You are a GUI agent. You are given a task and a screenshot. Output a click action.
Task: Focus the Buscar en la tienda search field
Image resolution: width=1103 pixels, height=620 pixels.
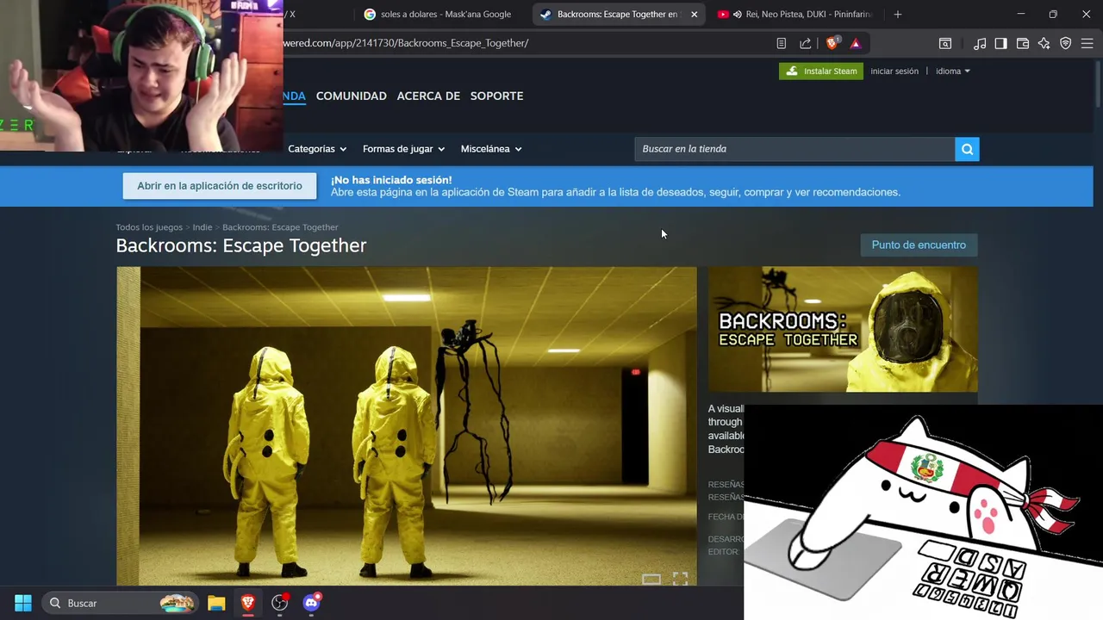(x=795, y=149)
